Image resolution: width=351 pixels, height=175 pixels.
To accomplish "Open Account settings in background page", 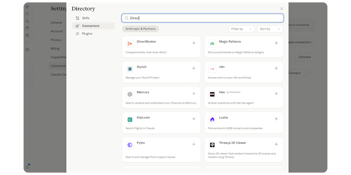I will 57,31.
